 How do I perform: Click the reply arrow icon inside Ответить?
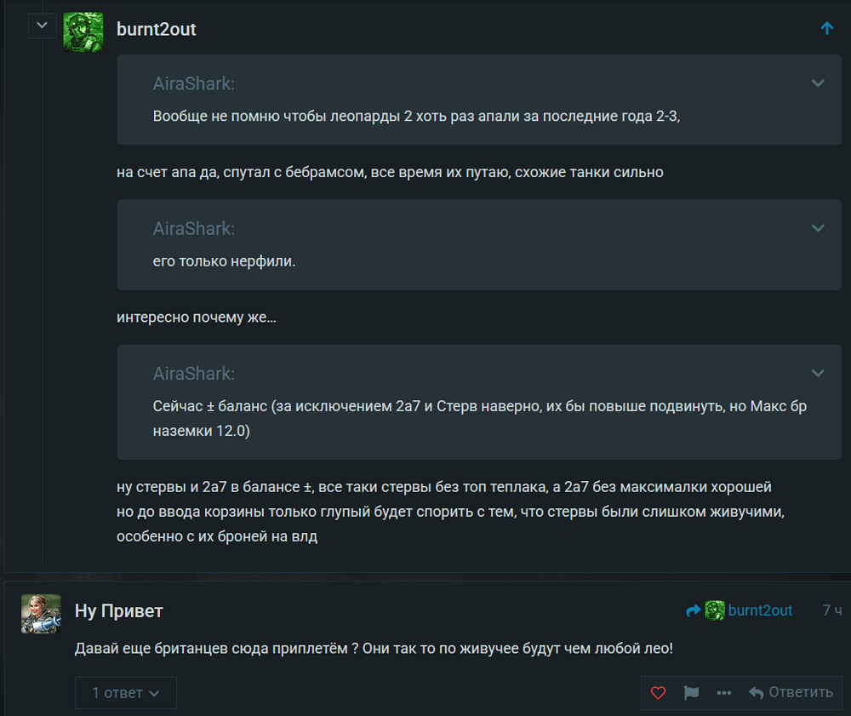click(756, 693)
